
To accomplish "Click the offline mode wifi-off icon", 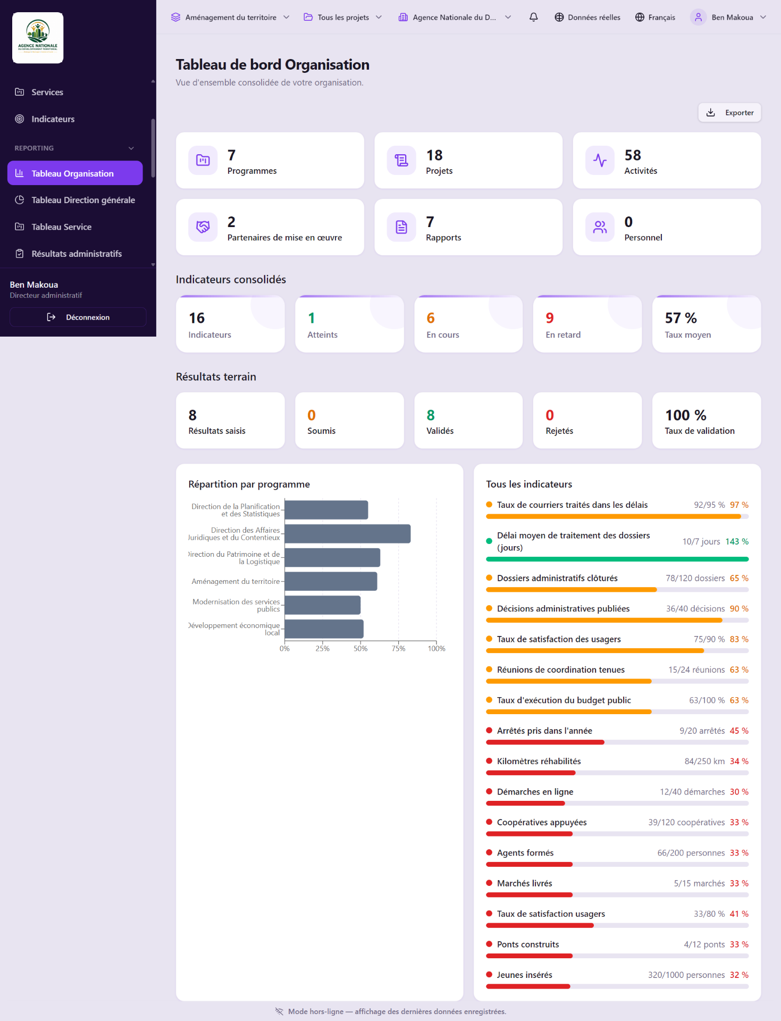I will pyautogui.click(x=280, y=1011).
